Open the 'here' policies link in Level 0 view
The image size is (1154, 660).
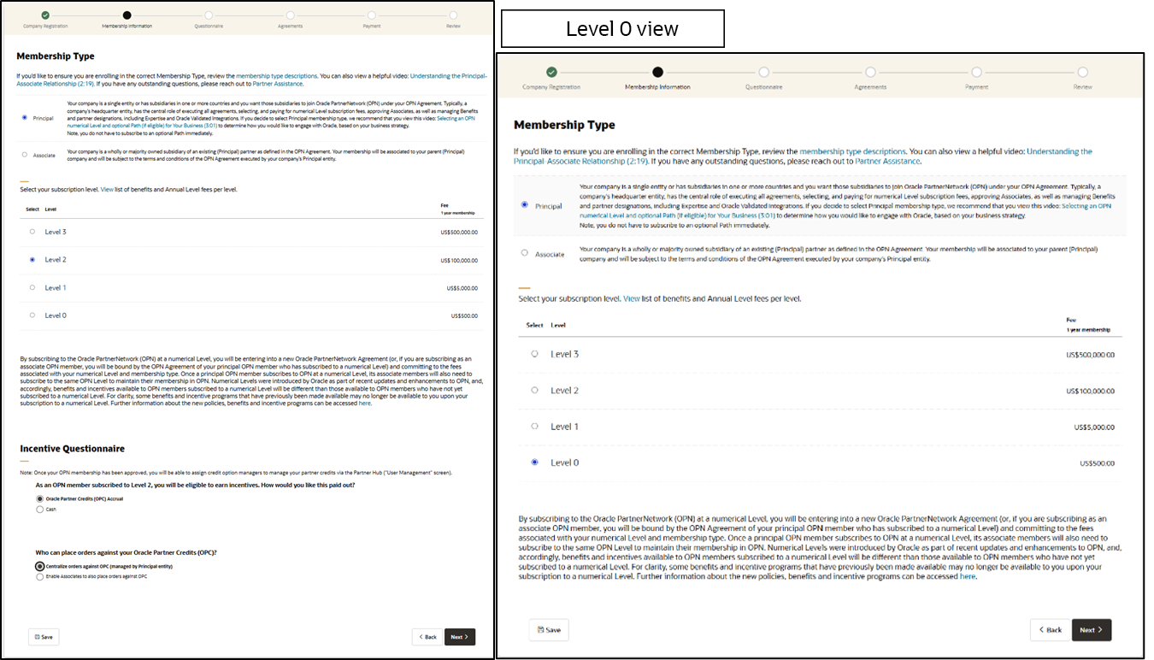(x=968, y=576)
